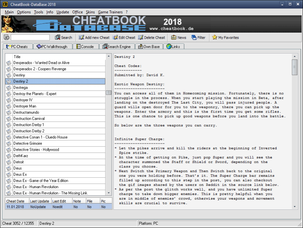Screen dimensions: 303x228
Task: Click the icon next to Desperados - Wanted Dead or Alive
Action: coord(9,63)
